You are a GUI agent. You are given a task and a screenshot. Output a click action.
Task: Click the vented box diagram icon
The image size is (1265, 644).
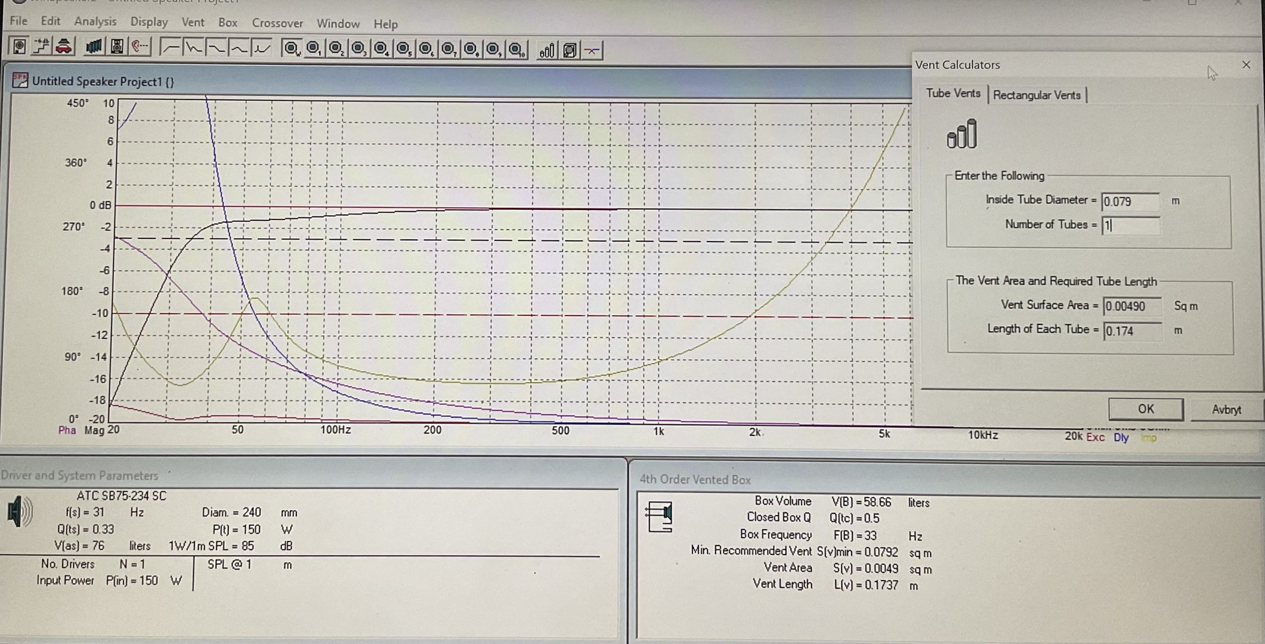pos(659,517)
